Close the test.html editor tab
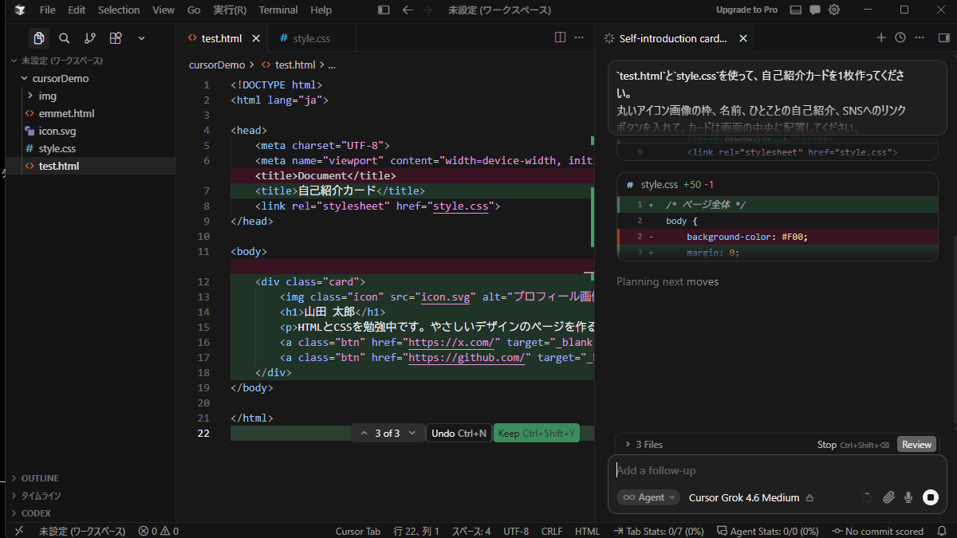Image resolution: width=957 pixels, height=538 pixels. coord(256,38)
